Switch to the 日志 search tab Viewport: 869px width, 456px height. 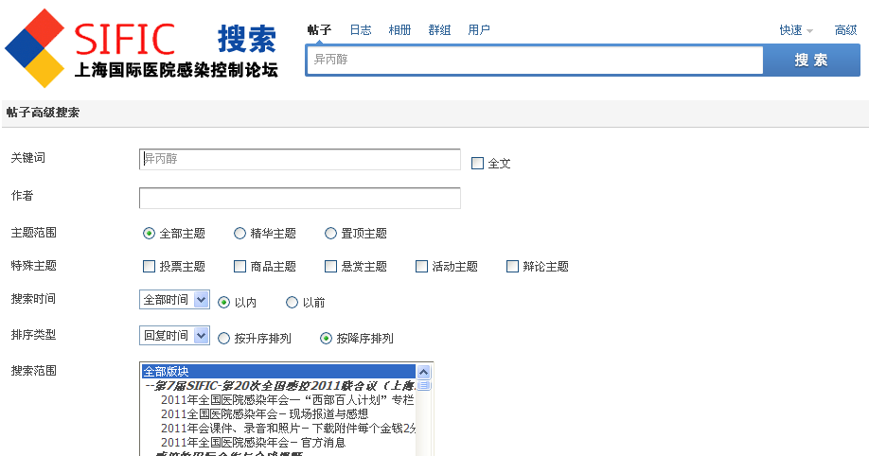[x=361, y=30]
